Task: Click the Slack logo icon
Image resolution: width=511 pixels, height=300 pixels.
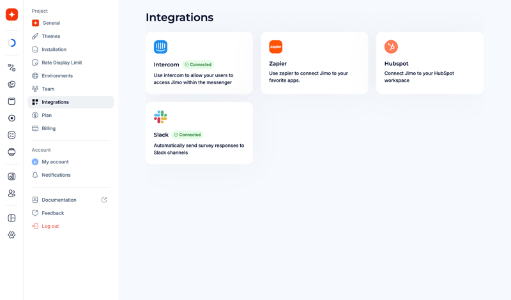Action: click(x=161, y=117)
